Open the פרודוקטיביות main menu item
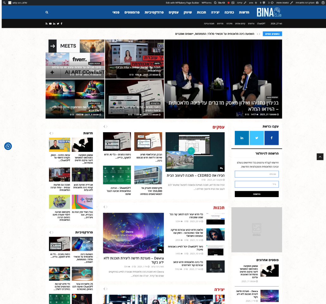The height and width of the screenshot is (304, 326). [x=154, y=12]
